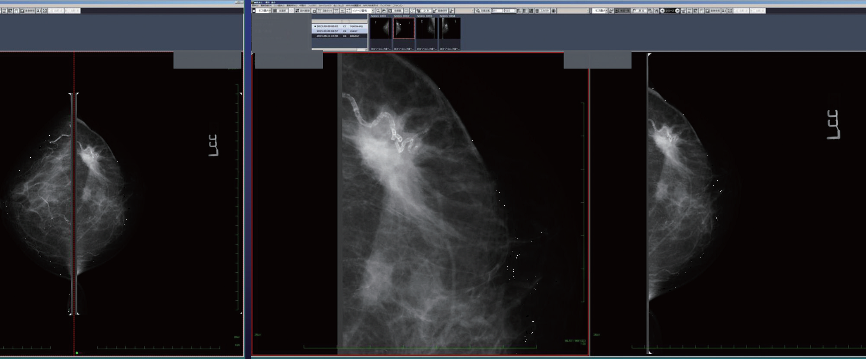The height and width of the screenshot is (359, 866).
Task: Select the Series 1004 thumbnail
Action: click(x=449, y=29)
